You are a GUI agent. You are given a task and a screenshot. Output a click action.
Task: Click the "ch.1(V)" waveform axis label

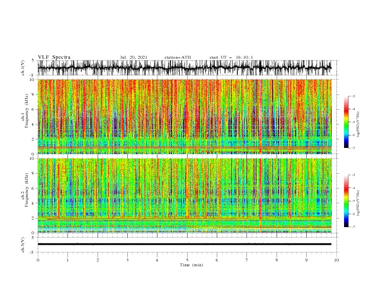click(x=23, y=68)
